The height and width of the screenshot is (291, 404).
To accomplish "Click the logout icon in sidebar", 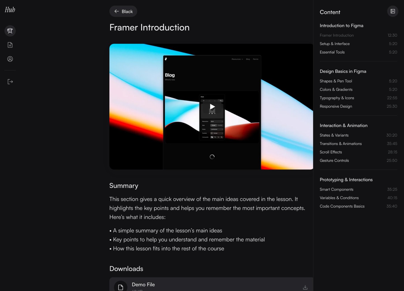I will (10, 82).
